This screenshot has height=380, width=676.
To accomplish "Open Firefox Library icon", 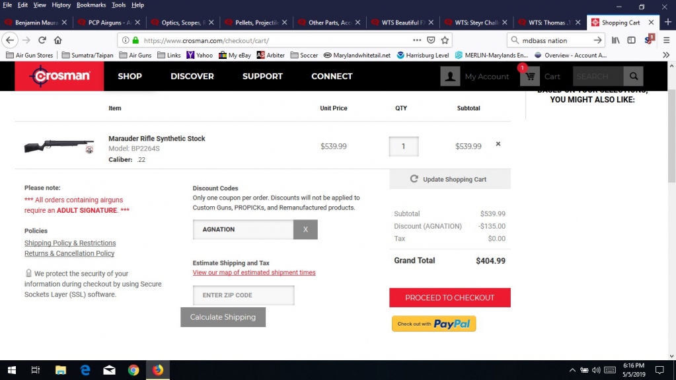I will coord(616,40).
